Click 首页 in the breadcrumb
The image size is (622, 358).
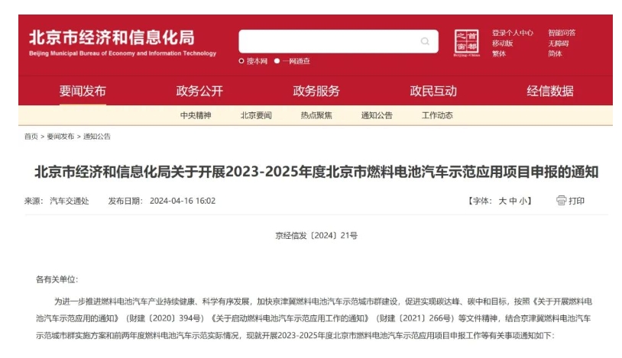click(31, 137)
